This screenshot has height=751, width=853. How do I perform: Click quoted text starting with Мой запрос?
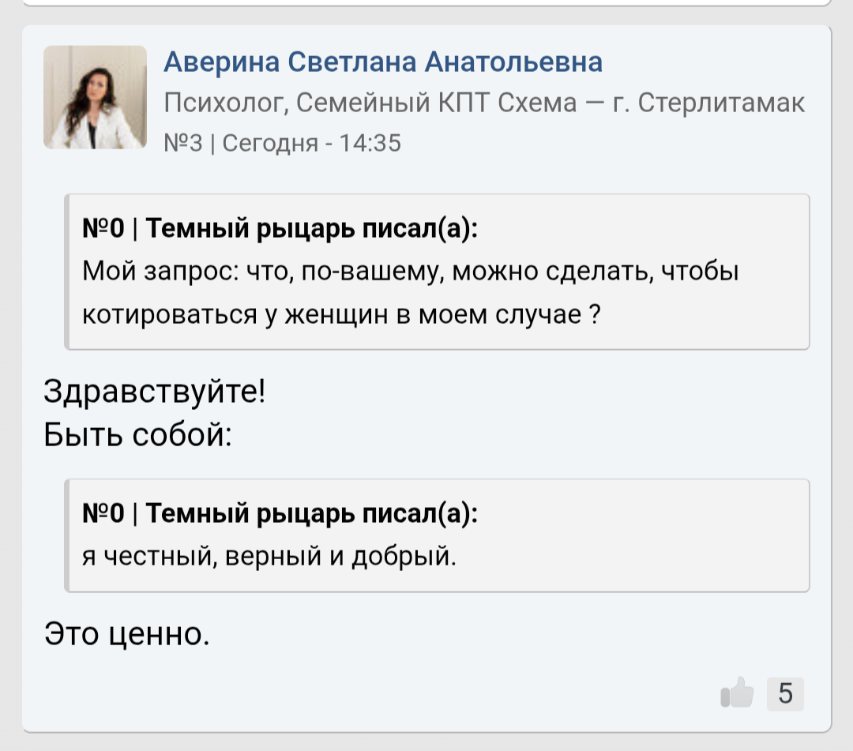pos(411,271)
